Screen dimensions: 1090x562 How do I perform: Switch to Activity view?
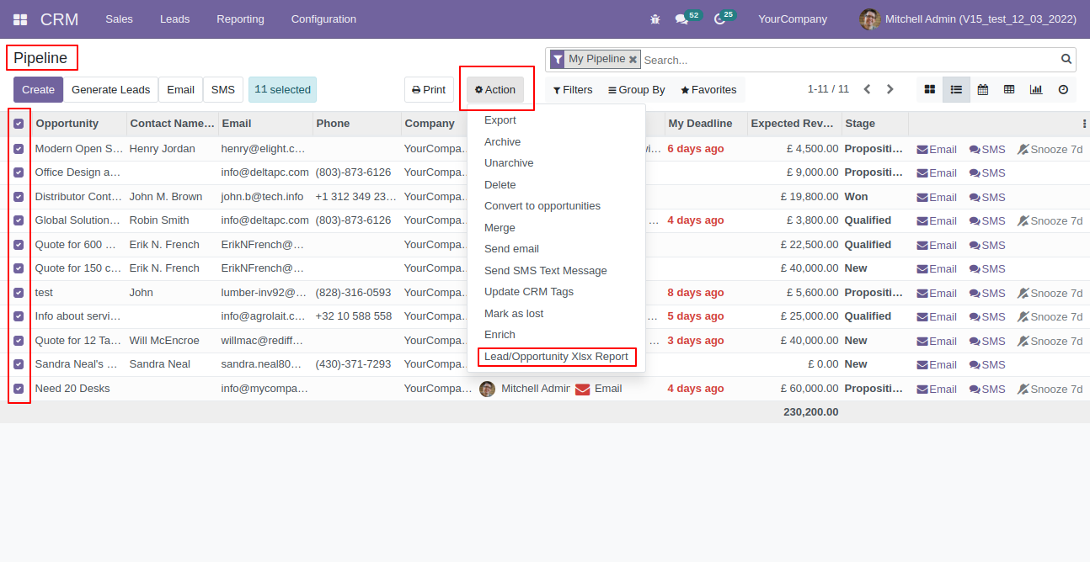1063,89
